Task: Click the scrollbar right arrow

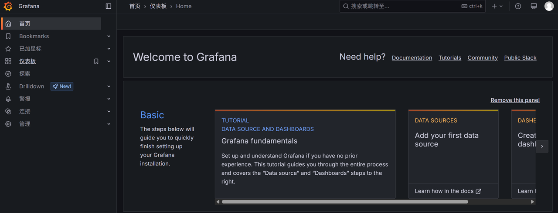Action: [532, 202]
